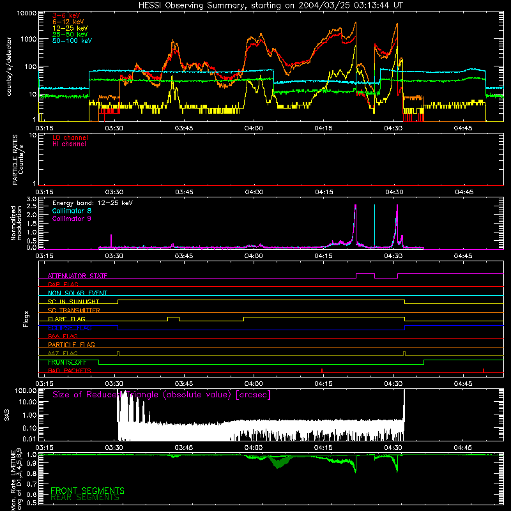Click the 'PARTICLE RATES' axis title

[x=15, y=160]
